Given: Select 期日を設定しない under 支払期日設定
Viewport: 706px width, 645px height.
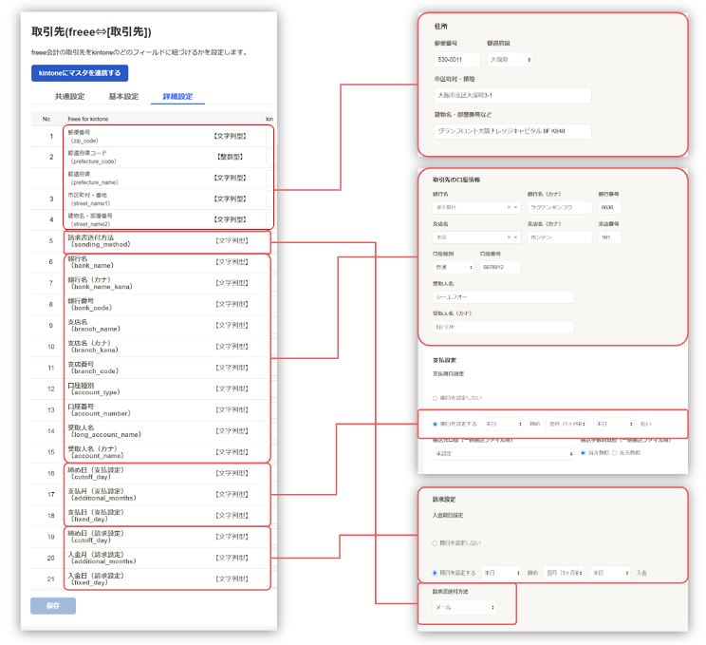Looking at the screenshot, I should coord(436,398).
